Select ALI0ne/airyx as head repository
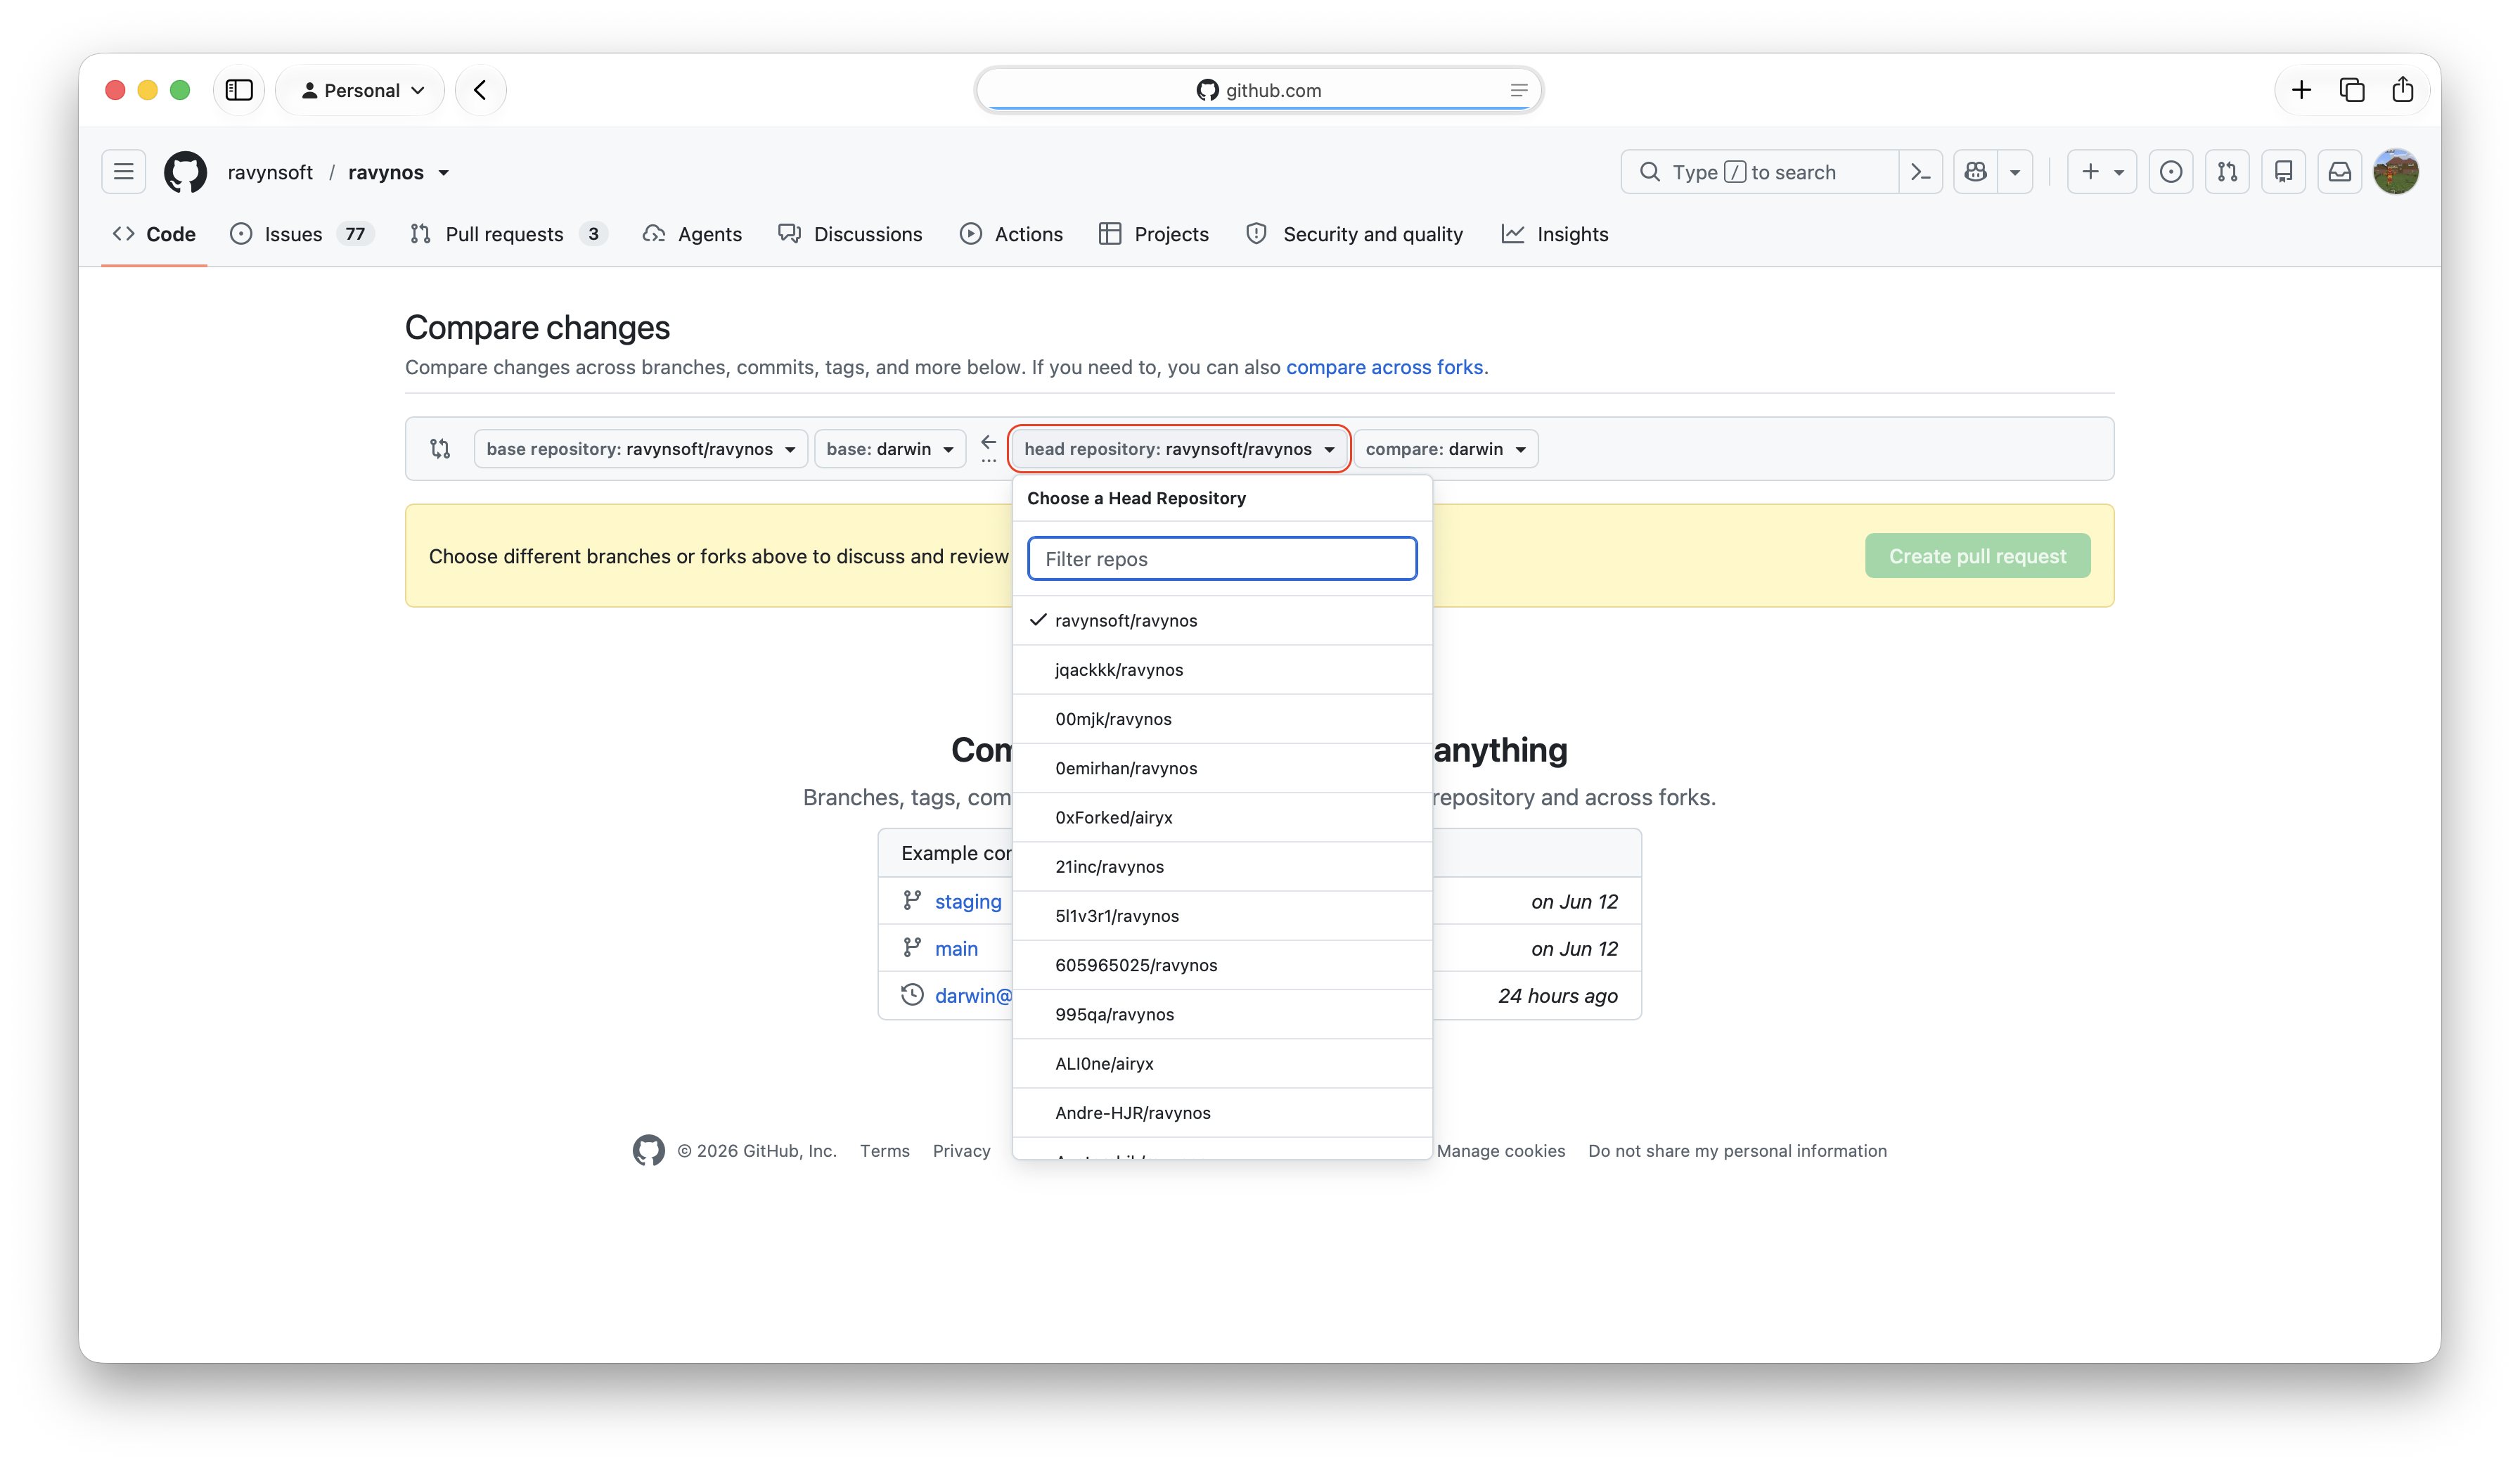Viewport: 2520px width, 1467px height. [1222, 1063]
